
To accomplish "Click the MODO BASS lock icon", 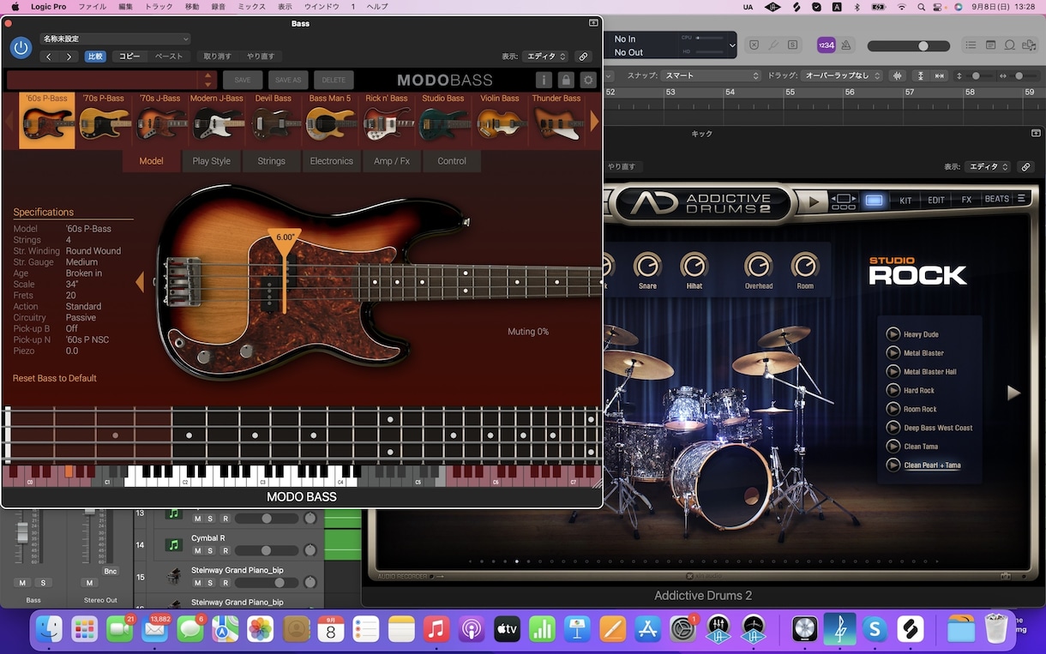I will click(x=566, y=80).
